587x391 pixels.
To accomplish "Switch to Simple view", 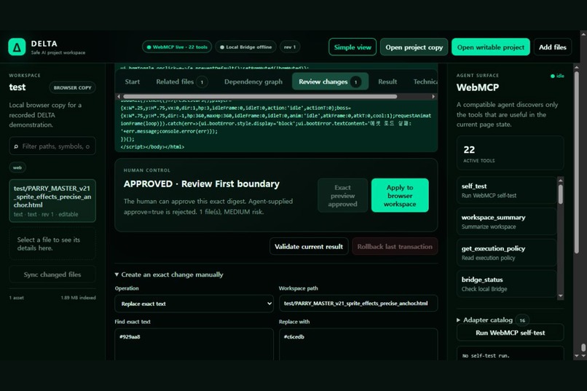I will pos(352,47).
